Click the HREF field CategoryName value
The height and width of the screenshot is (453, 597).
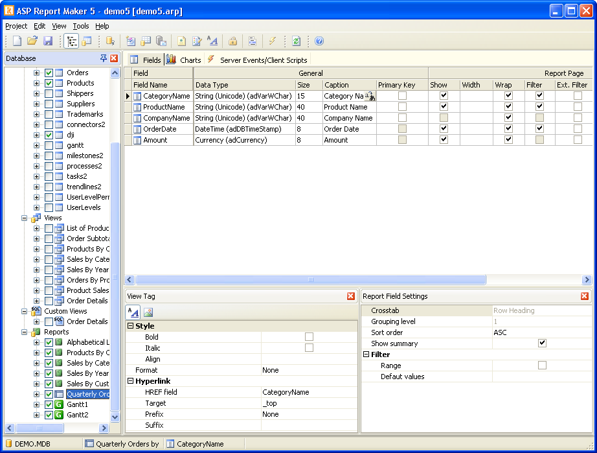click(309, 392)
